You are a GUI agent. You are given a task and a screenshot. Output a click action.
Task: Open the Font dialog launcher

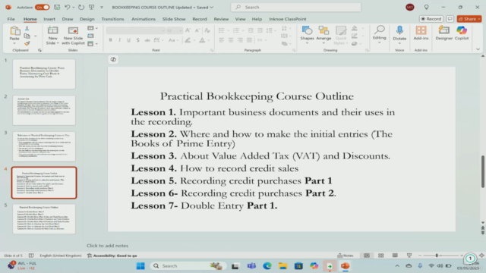point(212,50)
